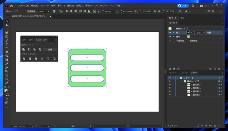This screenshot has width=228, height=131.
Task: Select the Direct Selection tool
Action: [x=7, y=25]
